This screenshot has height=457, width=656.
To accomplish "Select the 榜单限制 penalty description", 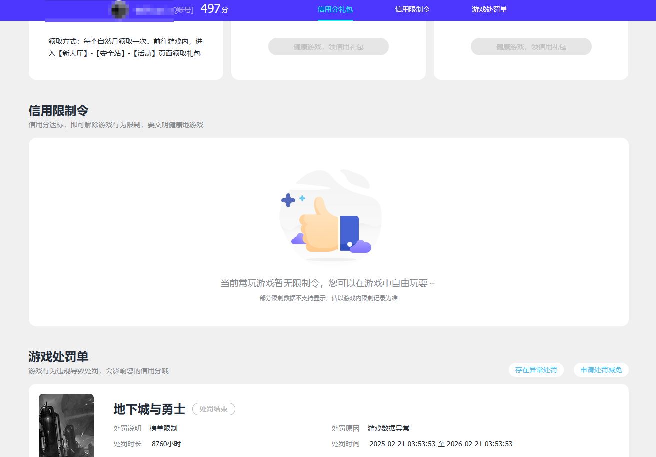I will pyautogui.click(x=163, y=428).
